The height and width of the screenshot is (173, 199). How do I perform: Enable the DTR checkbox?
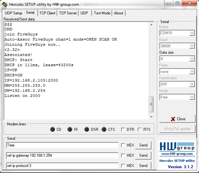point(123,130)
